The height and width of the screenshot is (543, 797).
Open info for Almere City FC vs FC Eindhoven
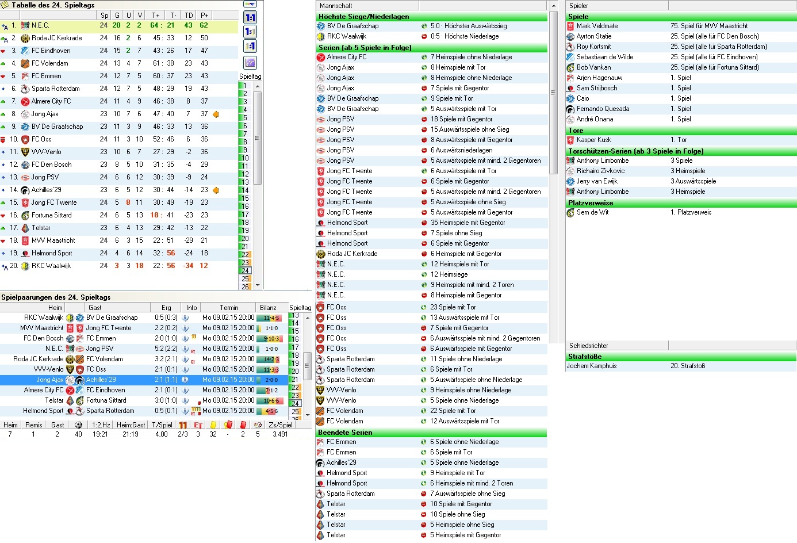(x=185, y=390)
